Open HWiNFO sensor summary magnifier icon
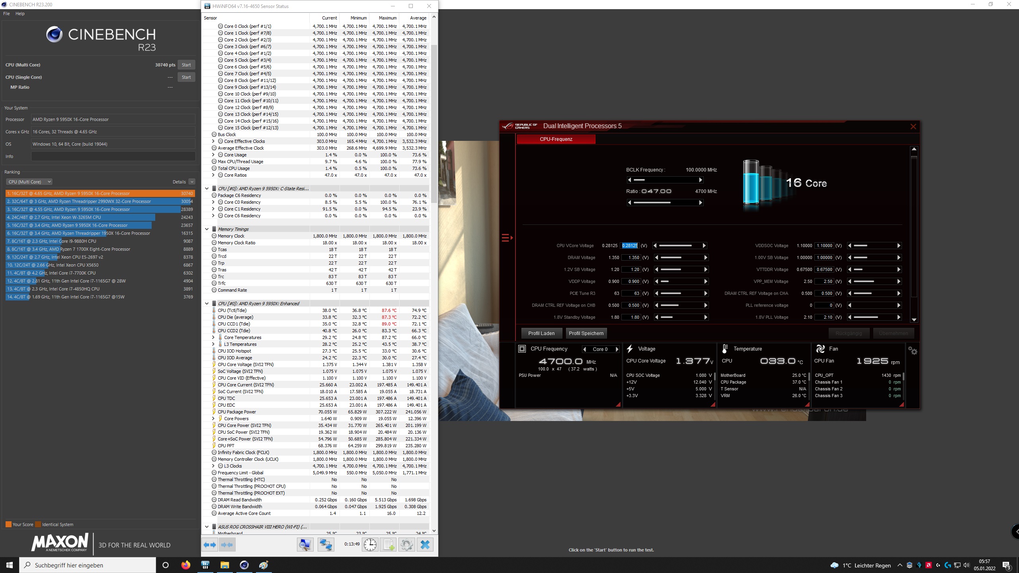 click(x=305, y=545)
